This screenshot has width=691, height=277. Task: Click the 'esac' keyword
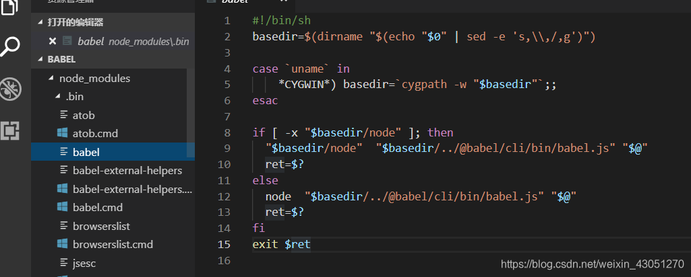click(266, 100)
